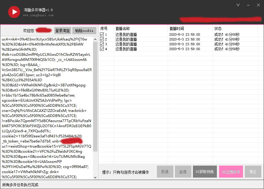The height and width of the screenshot is (189, 264).
Task: Select row 1 live name 这是我的直播
Action: [x=126, y=34]
